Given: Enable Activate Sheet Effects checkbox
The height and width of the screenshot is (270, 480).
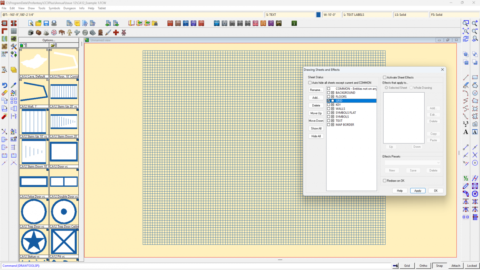Looking at the screenshot, I should 385,78.
